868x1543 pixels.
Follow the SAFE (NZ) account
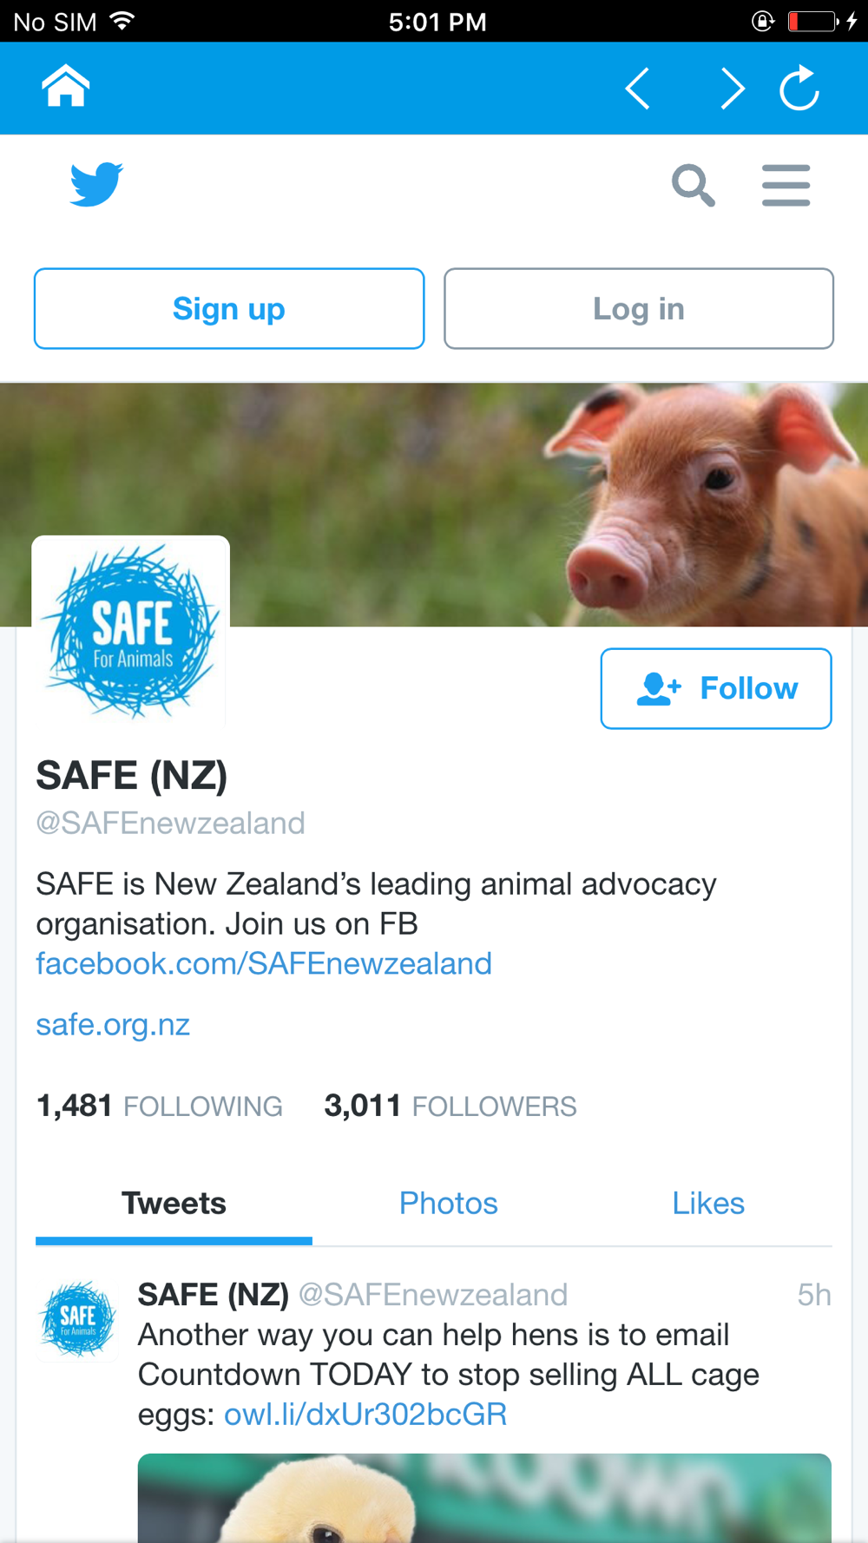tap(716, 688)
